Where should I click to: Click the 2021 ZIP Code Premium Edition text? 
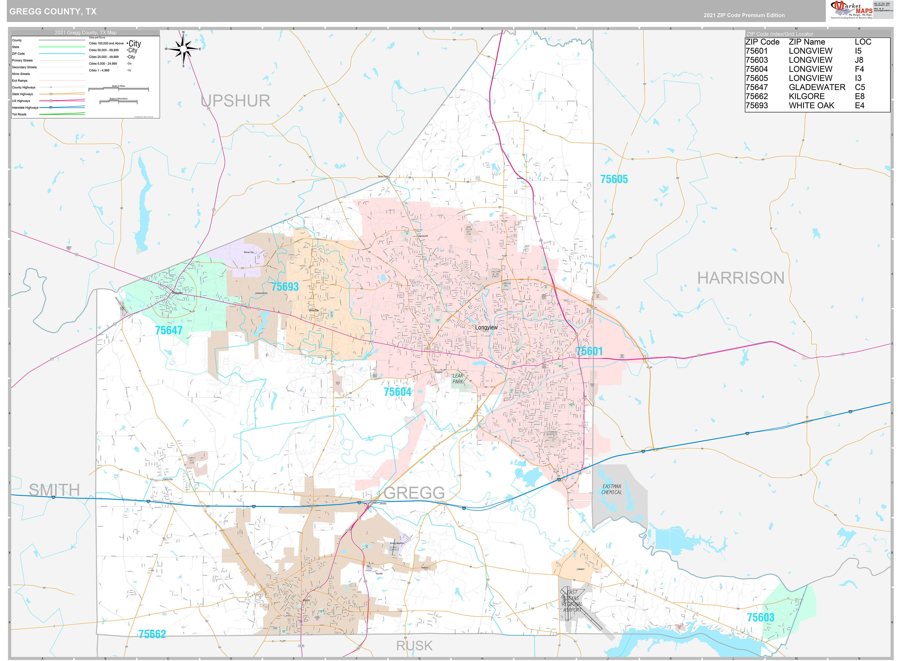744,15
